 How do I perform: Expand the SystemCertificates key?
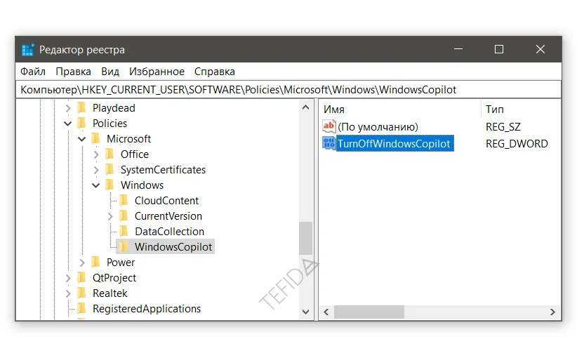pyautogui.click(x=96, y=170)
